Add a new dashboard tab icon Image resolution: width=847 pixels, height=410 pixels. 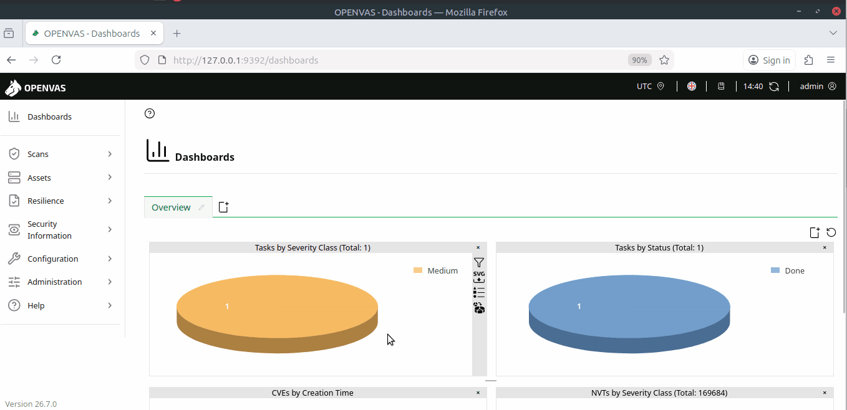(x=223, y=207)
